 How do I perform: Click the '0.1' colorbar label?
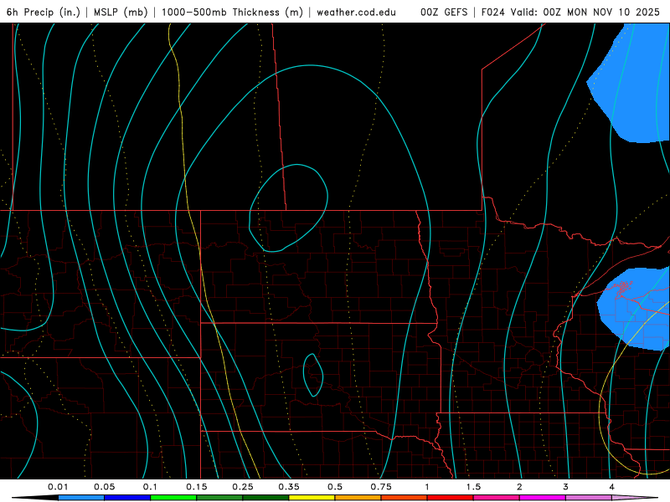pyautogui.click(x=150, y=487)
